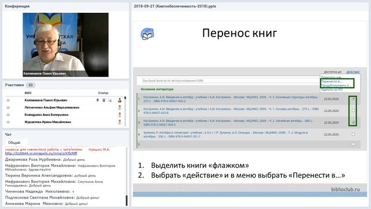Click chat message from Тюрина Вероника Александровна
The height and width of the screenshot is (209, 371).
pos(50,175)
